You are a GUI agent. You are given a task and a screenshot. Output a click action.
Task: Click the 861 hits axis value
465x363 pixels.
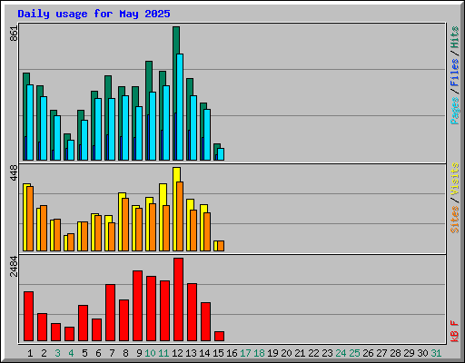14,34
